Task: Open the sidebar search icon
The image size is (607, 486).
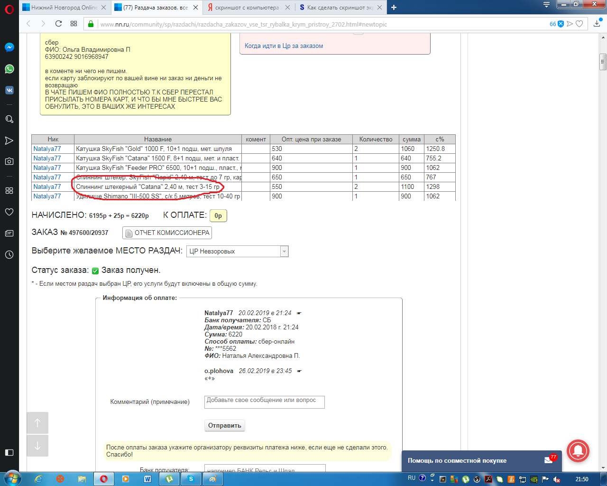Action: point(9,119)
